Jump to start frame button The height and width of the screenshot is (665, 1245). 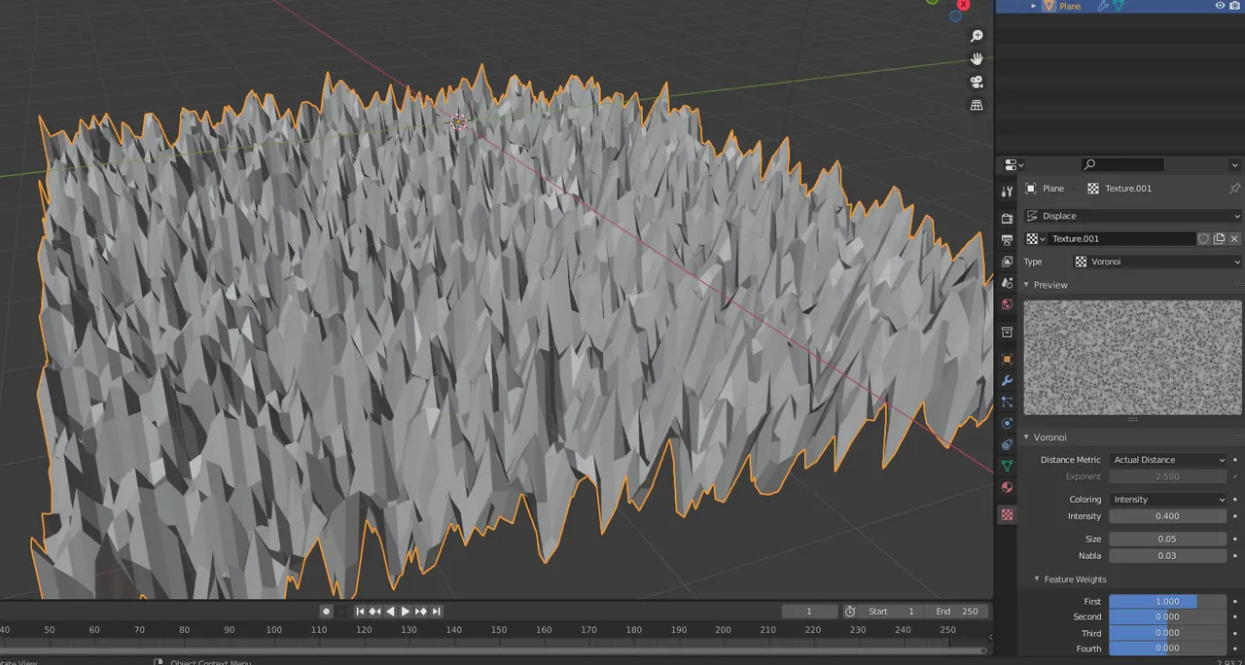[360, 612]
